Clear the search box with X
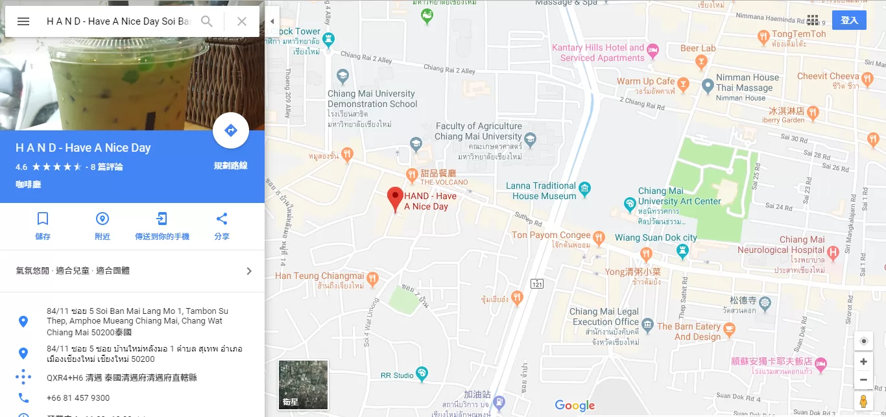The height and width of the screenshot is (417, 886). 242,21
